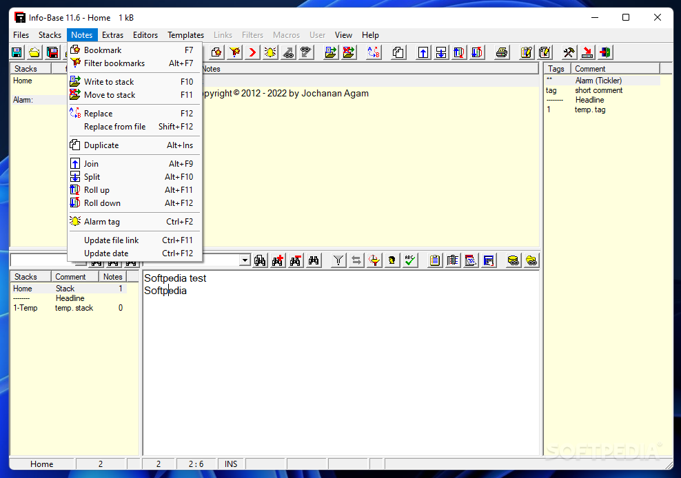Choose Replace from file menu entry
The image size is (681, 478).
point(135,127)
